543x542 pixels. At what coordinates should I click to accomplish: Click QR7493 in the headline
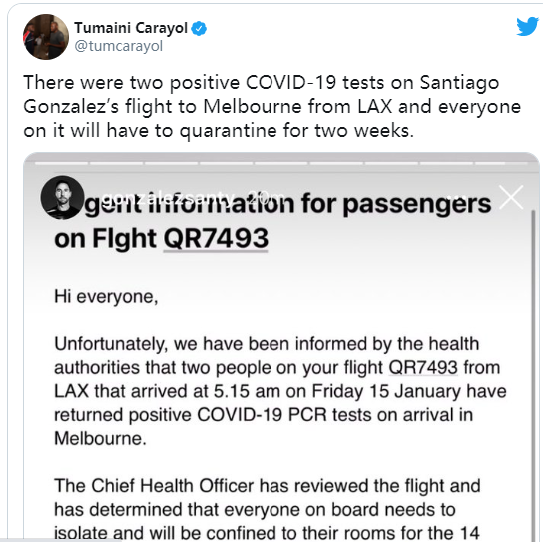pyautogui.click(x=216, y=239)
